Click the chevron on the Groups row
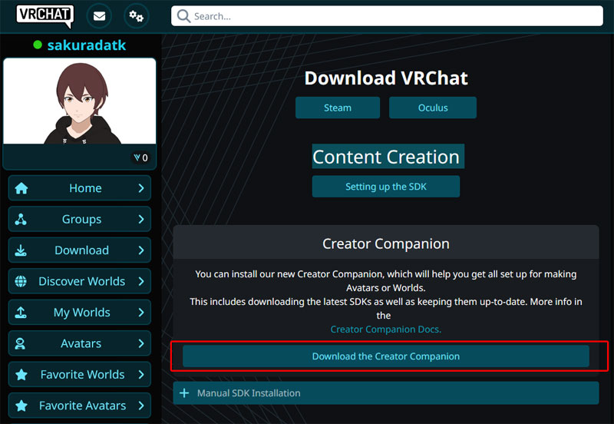 pos(141,219)
